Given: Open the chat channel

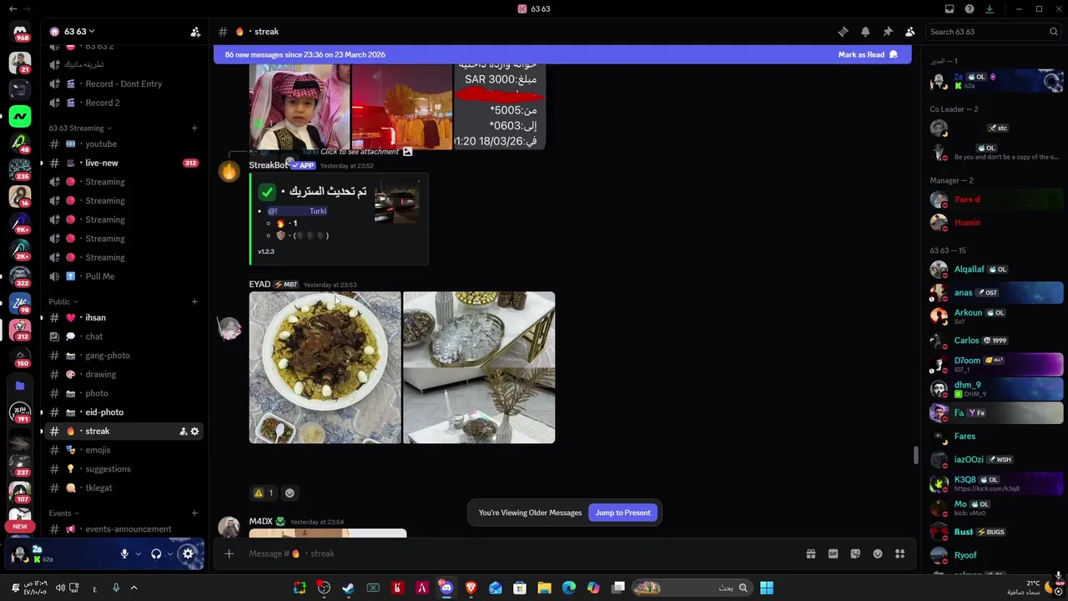Looking at the screenshot, I should coord(123,336).
